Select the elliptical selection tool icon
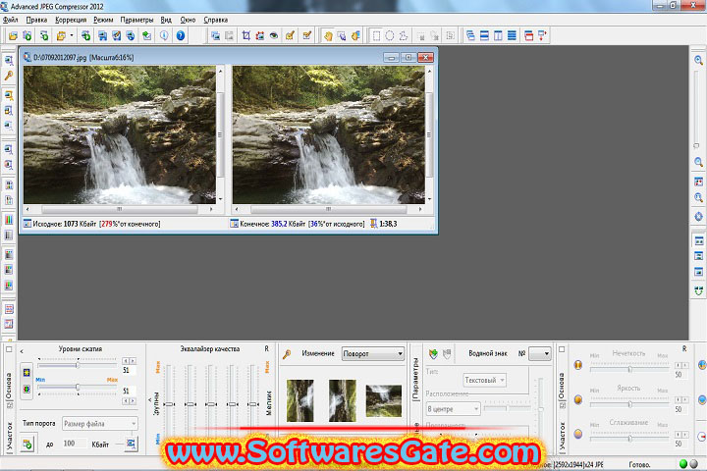 click(390, 35)
